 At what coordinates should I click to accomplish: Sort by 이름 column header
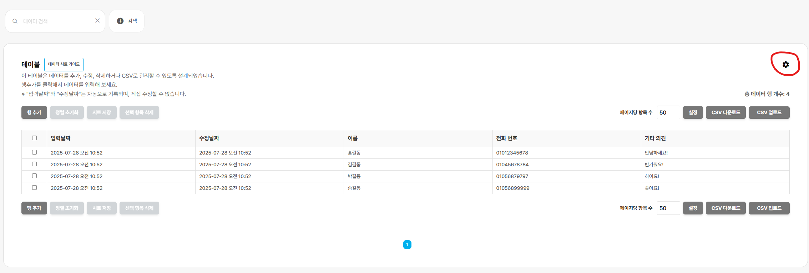pos(353,138)
